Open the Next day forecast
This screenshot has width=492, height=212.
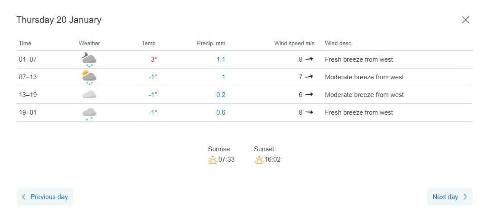pos(450,197)
